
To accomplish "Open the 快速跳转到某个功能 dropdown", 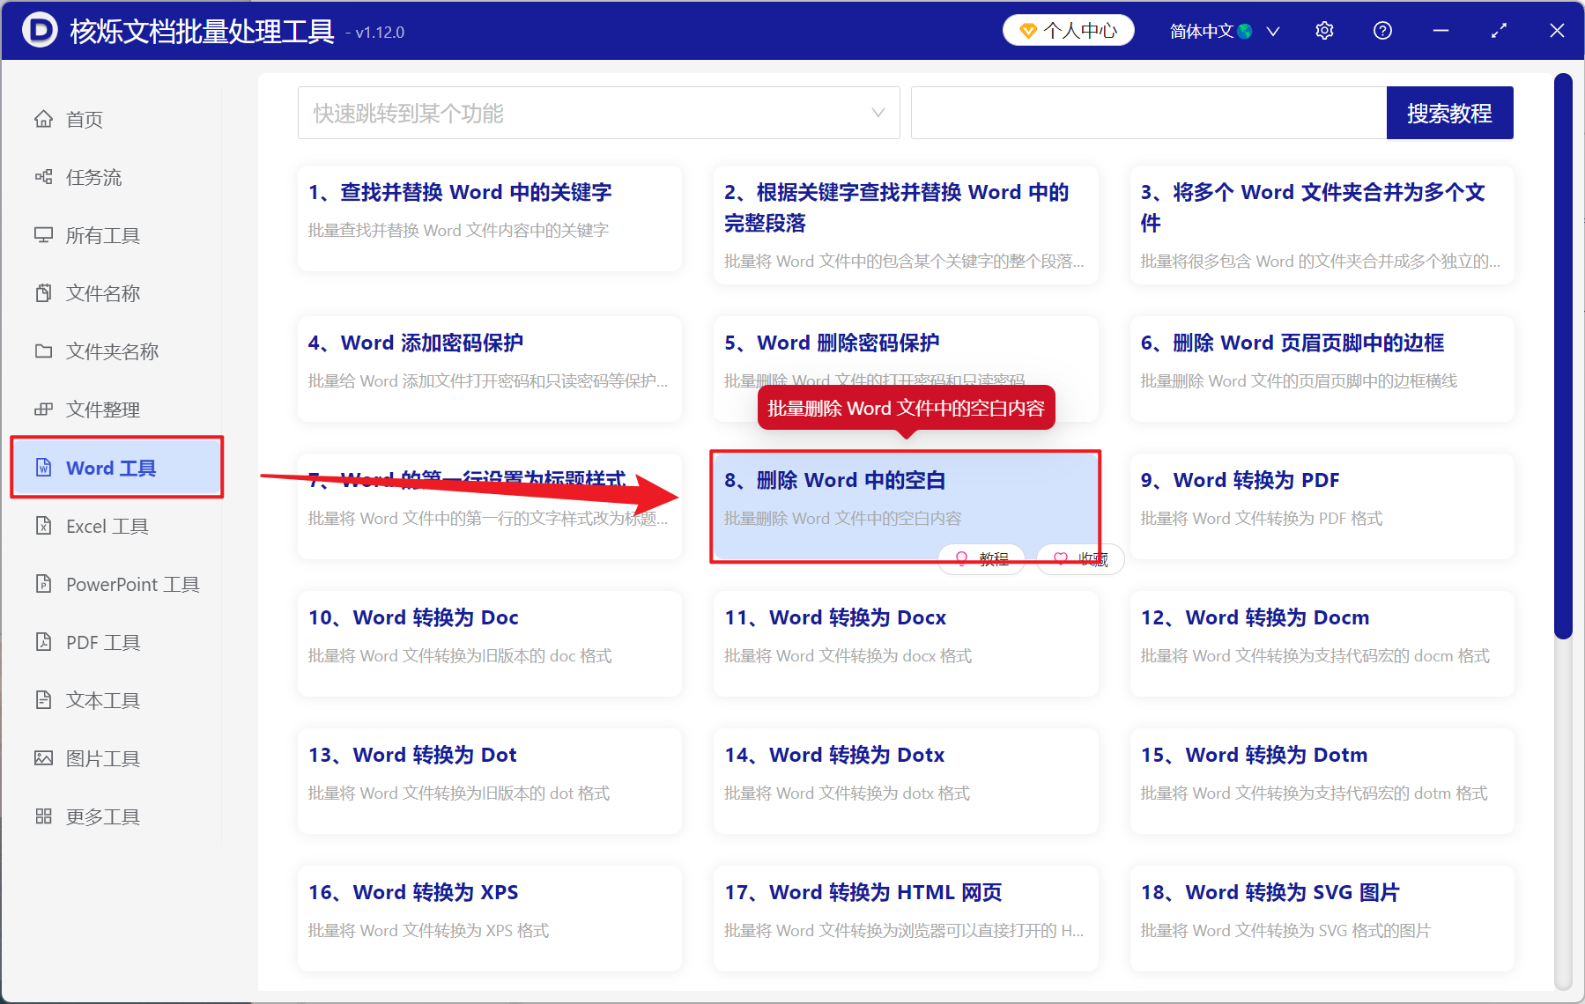I will point(598,113).
